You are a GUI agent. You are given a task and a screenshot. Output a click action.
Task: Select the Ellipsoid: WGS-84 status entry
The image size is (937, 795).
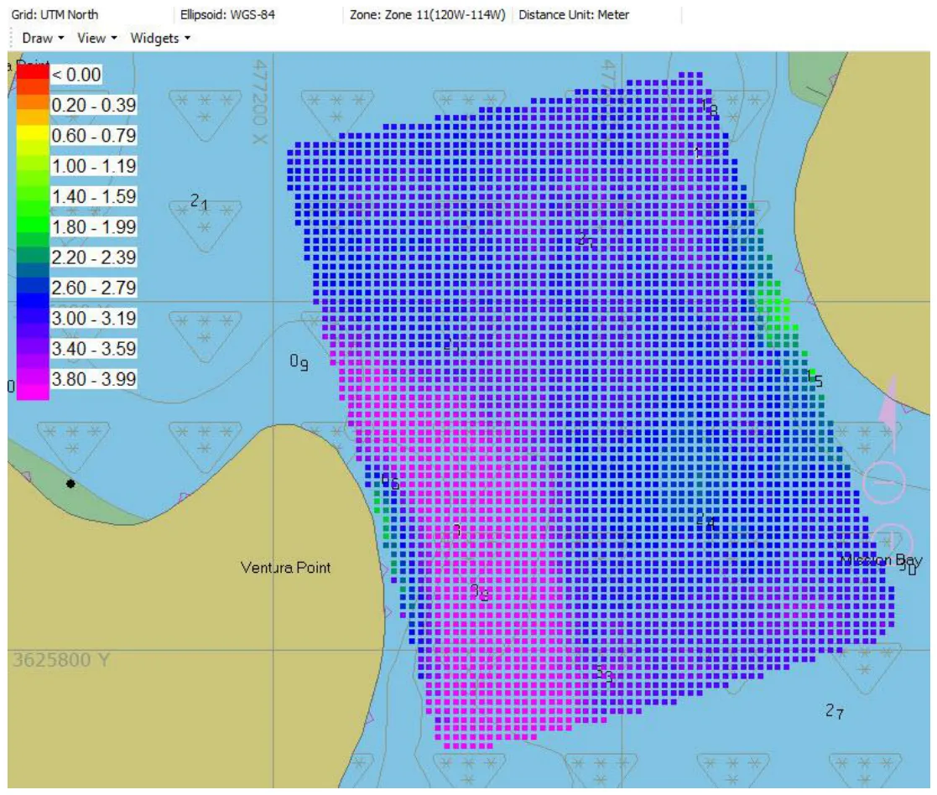pyautogui.click(x=227, y=15)
